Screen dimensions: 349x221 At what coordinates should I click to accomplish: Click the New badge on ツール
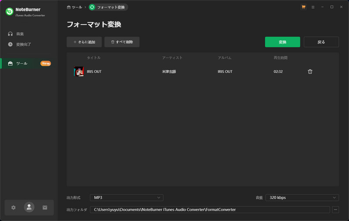(x=46, y=63)
